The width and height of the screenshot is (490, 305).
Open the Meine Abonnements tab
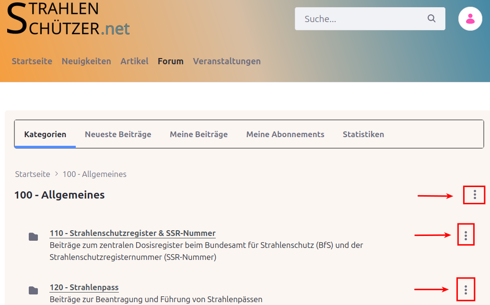pyautogui.click(x=285, y=134)
